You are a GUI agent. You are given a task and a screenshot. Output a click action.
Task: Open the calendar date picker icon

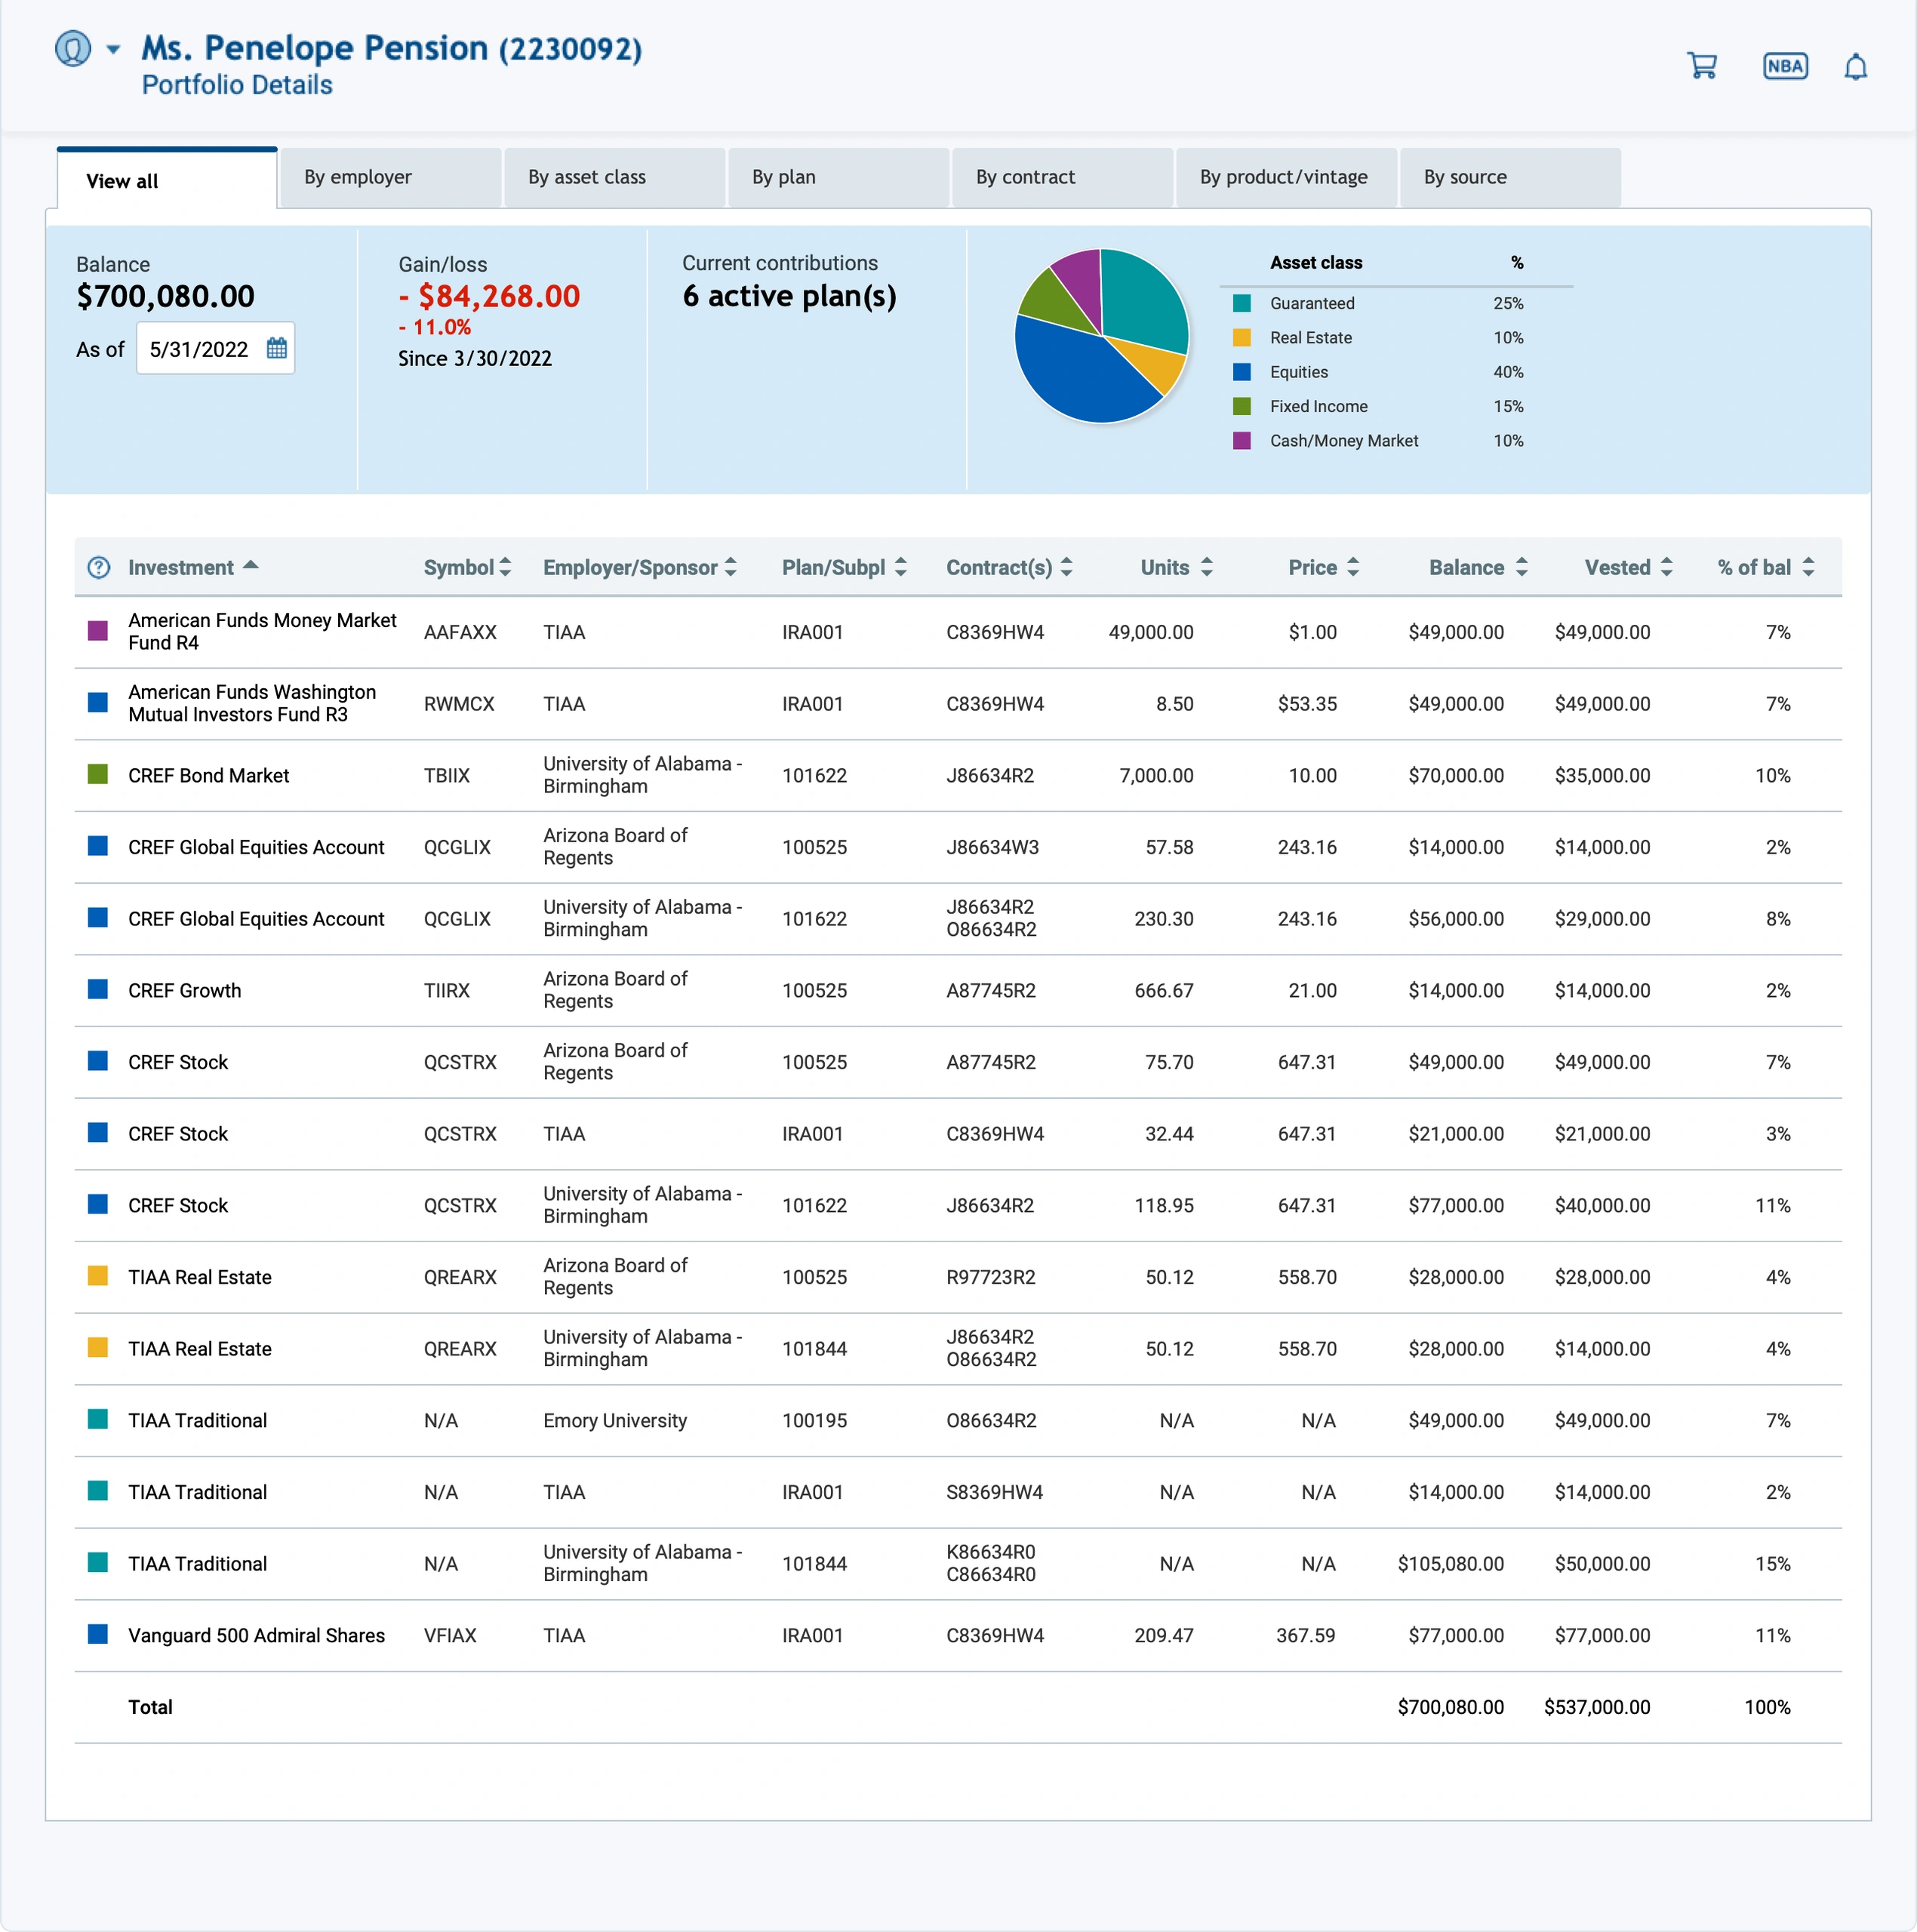(x=277, y=348)
